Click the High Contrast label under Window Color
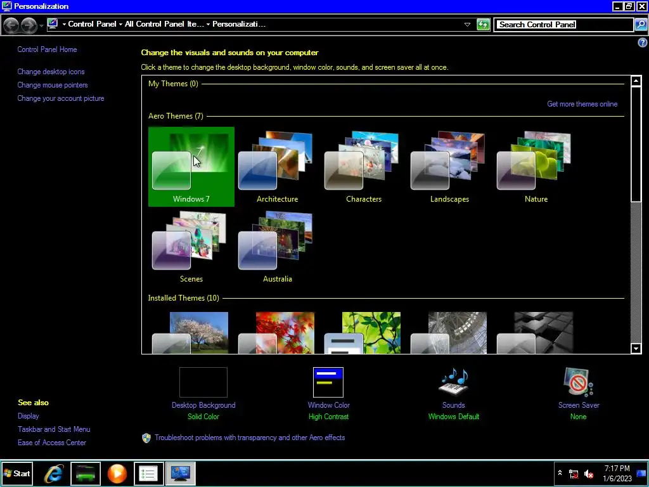 329,417
